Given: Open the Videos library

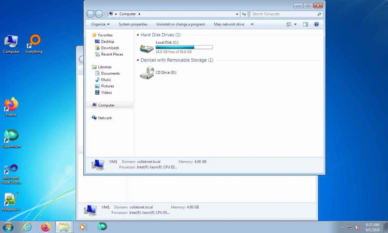Looking at the screenshot, I should [106, 93].
